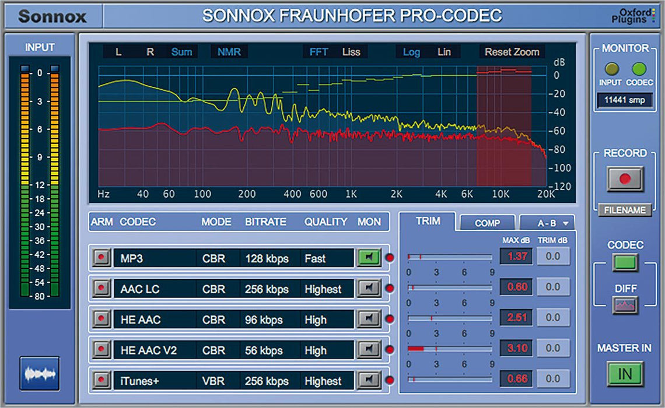Switch to the COMP tab
Image resolution: width=665 pixels, height=408 pixels.
(x=487, y=223)
